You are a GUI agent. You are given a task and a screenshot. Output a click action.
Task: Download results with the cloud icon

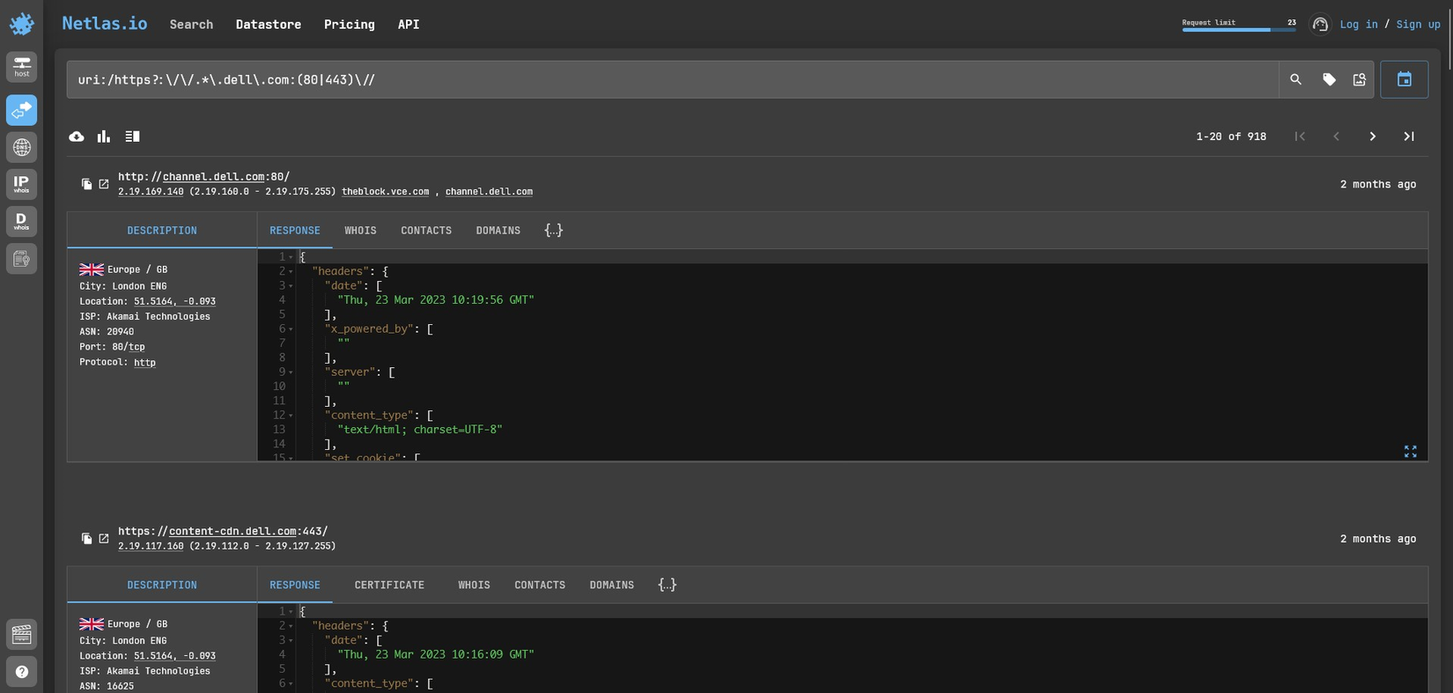coord(77,136)
